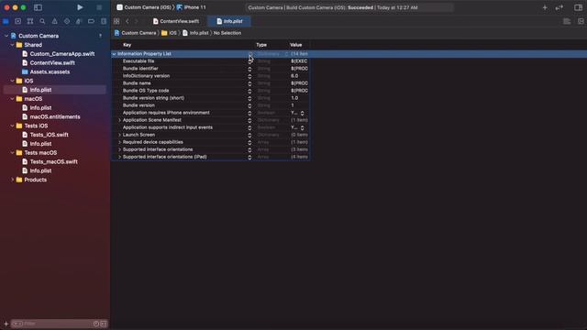Click Info.plist in jump bar

pyautogui.click(x=195, y=33)
